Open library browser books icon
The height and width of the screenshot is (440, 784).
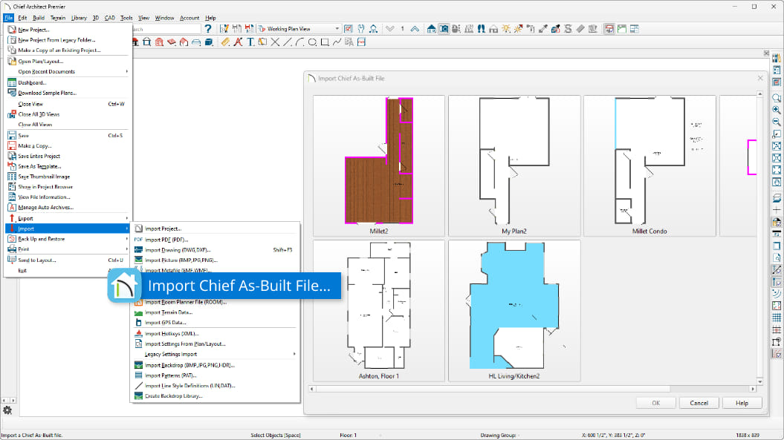777,59
